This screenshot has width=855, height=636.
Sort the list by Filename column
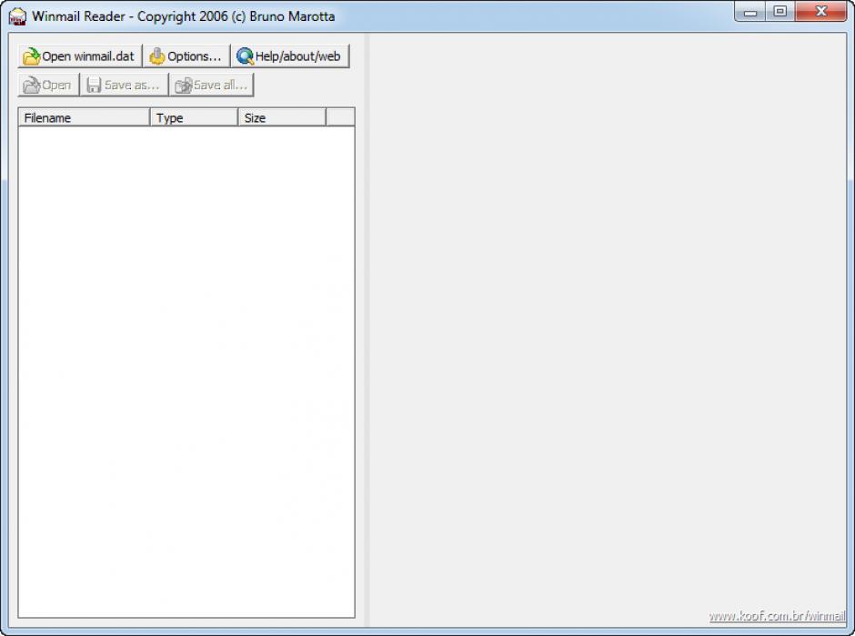[x=84, y=117]
